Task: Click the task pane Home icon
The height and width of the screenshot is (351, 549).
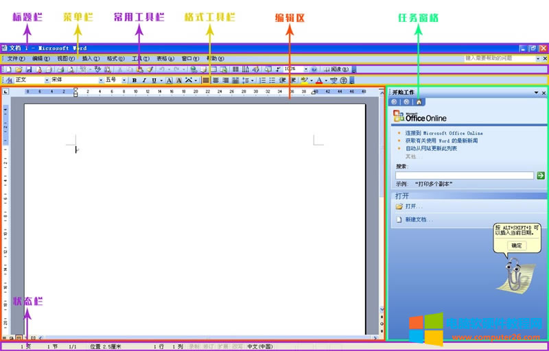Action: 419,102
